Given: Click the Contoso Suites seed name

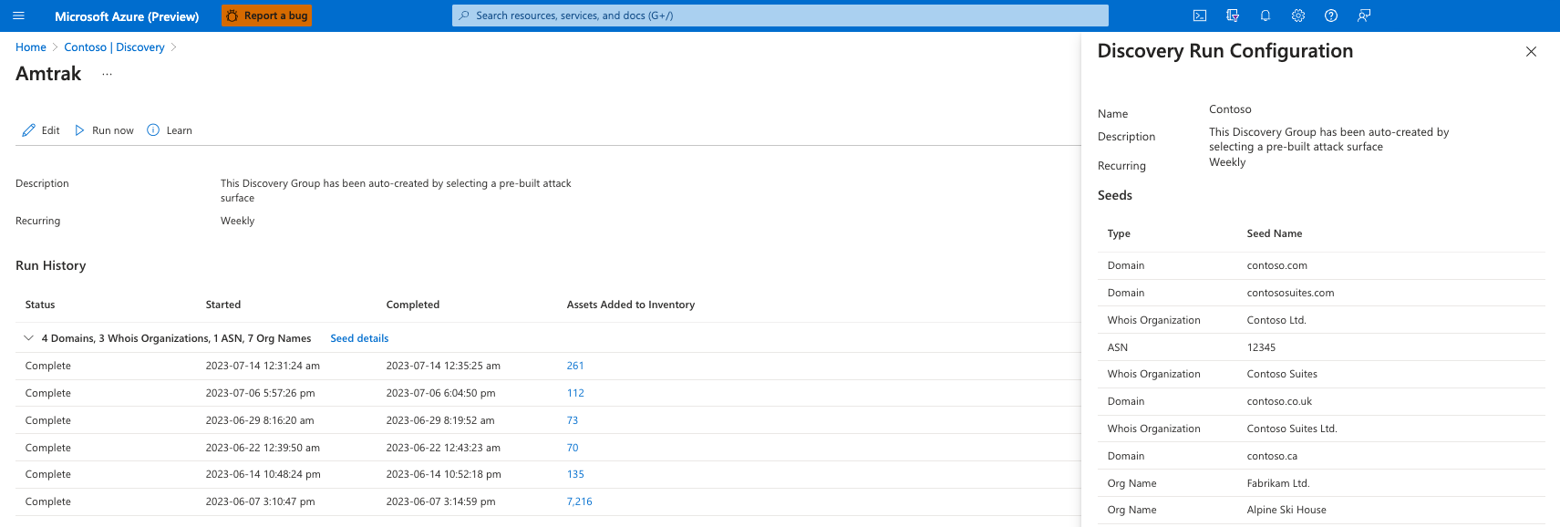Looking at the screenshot, I should click(x=1282, y=374).
